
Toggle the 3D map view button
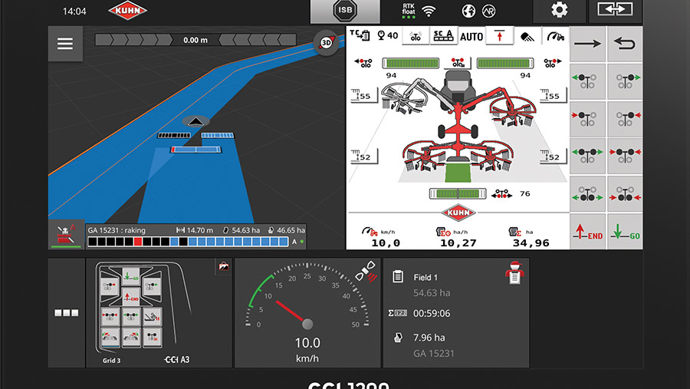click(x=326, y=43)
